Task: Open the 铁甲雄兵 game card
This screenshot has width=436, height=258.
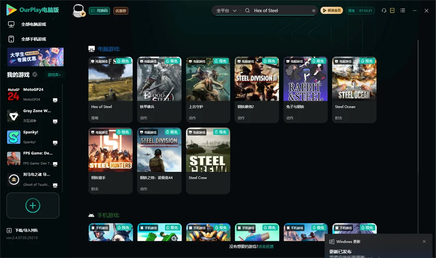Action: [159, 90]
